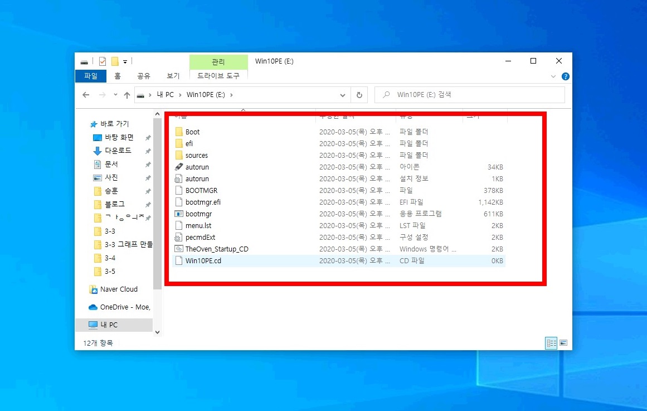
Task: Open the 공유 ribbon tab
Action: click(x=144, y=76)
